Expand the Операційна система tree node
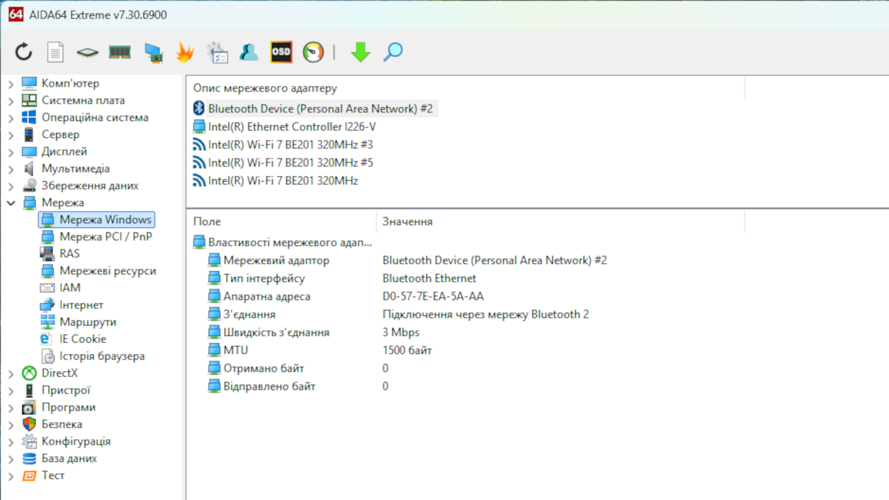This screenshot has height=500, width=889. point(11,118)
